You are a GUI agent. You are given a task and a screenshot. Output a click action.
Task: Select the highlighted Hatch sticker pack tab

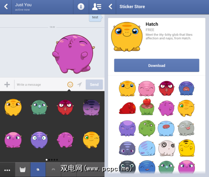tap(38, 170)
